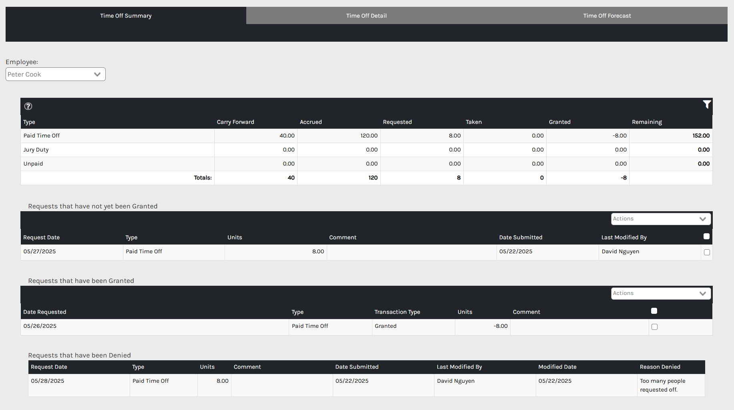
Task: Click the Accrued column header
Action: [x=311, y=122]
